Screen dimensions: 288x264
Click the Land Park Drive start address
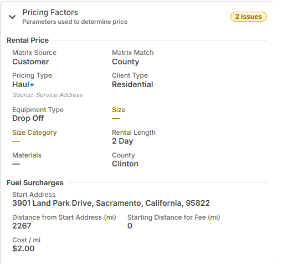[x=111, y=203]
